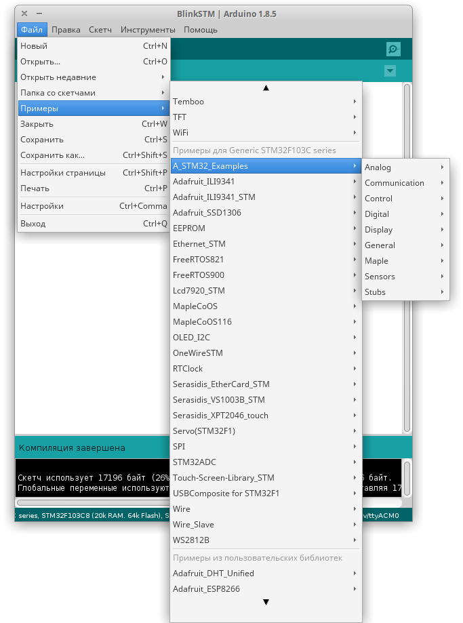Open the Control examples submenu

coord(405,198)
